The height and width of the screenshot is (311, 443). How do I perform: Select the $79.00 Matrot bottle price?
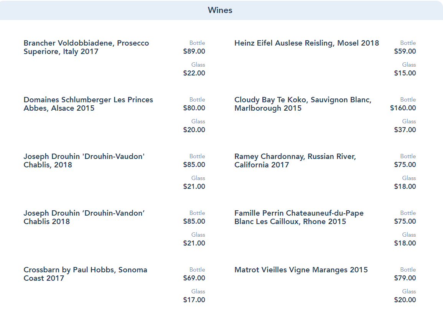tap(405, 278)
